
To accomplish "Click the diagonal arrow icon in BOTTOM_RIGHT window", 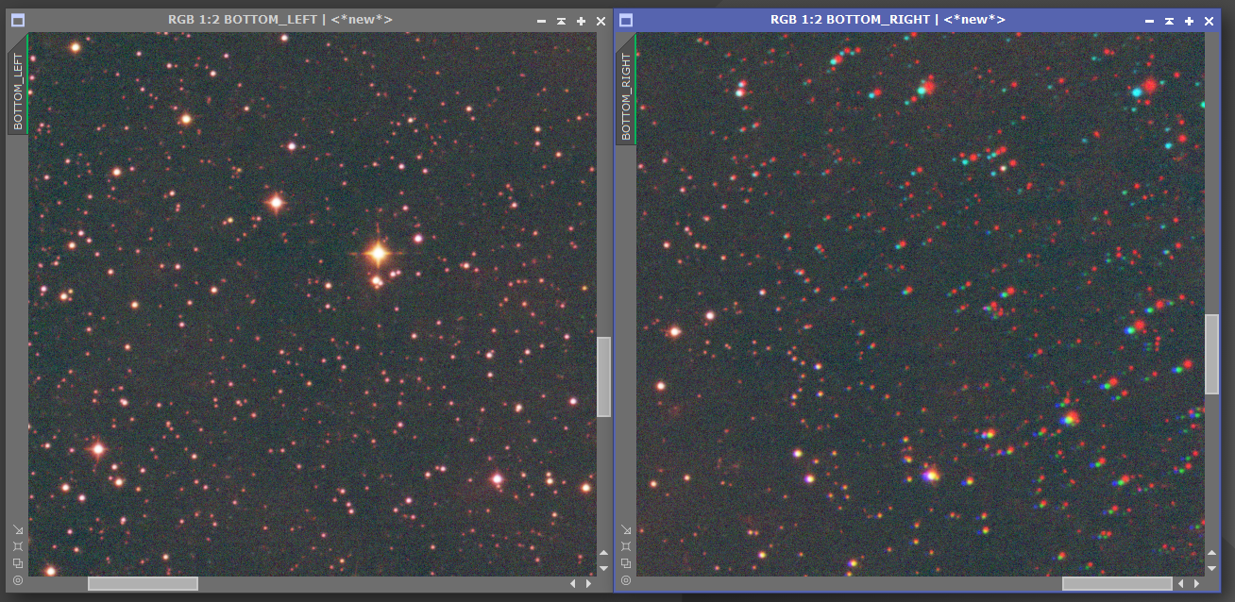I will (x=626, y=529).
